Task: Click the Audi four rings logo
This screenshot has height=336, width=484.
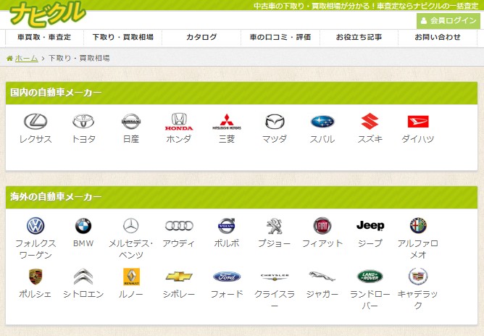Action: [179, 225]
